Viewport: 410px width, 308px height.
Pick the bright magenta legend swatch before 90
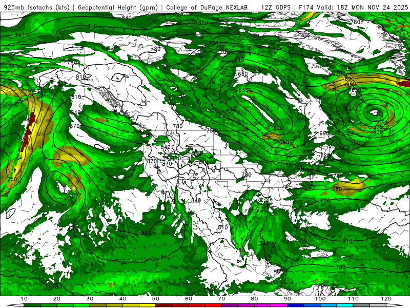coord(279,305)
